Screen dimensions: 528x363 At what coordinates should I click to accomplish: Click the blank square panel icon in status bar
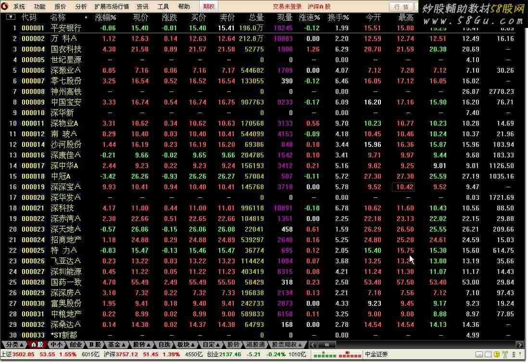tap(488, 354)
